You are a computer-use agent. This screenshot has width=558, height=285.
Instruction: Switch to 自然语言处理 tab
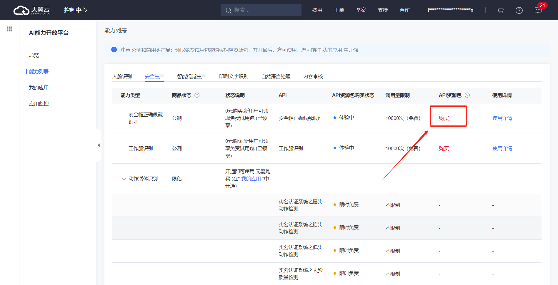[x=276, y=76]
